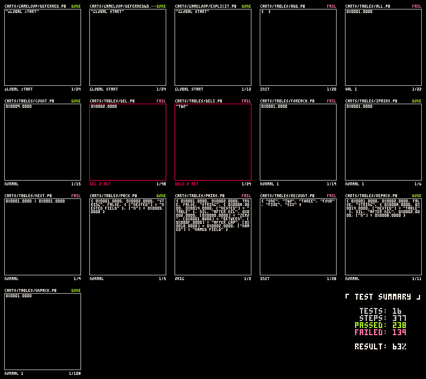Screen dimensions: 426x379
Task: Click the pink FAILED: 139 line
Action: [380, 332]
